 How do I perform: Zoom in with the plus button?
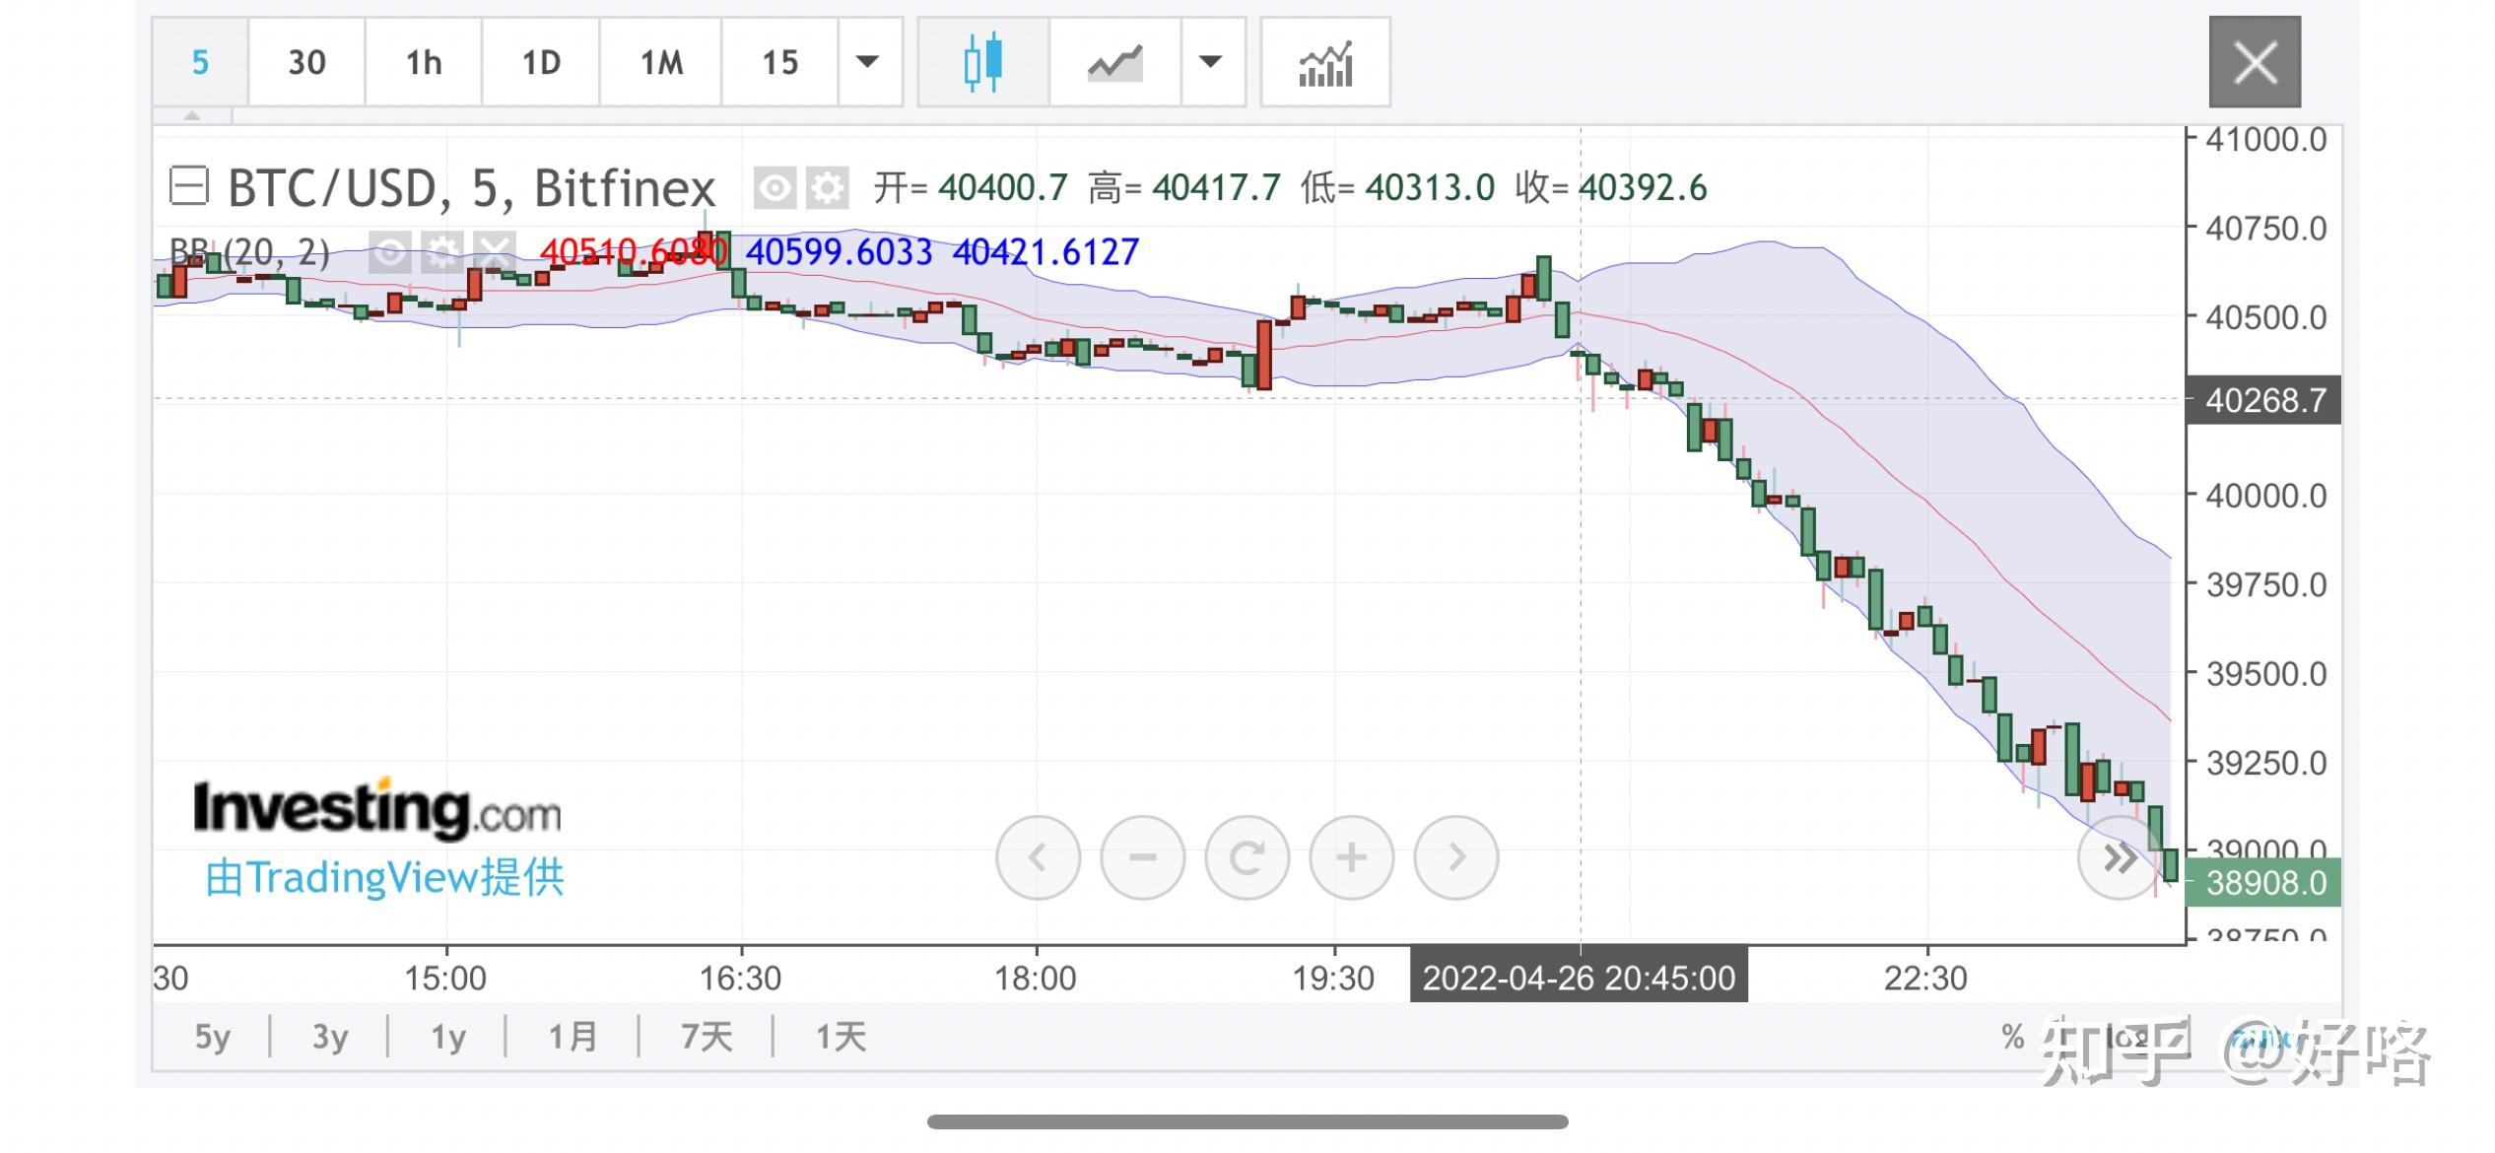point(1352,857)
